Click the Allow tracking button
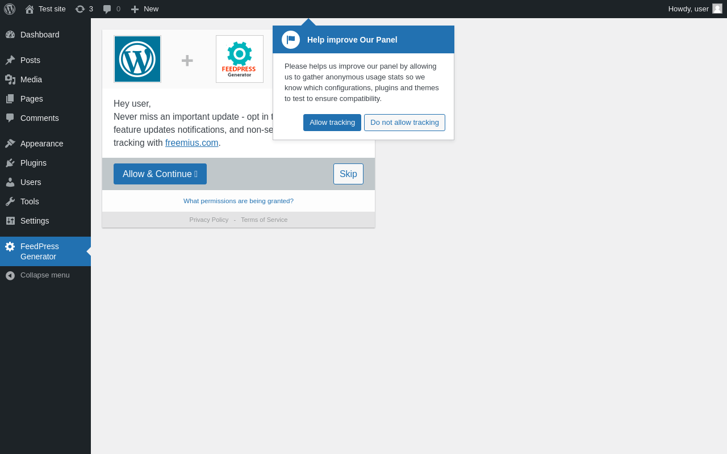The image size is (727, 454). pyautogui.click(x=332, y=123)
